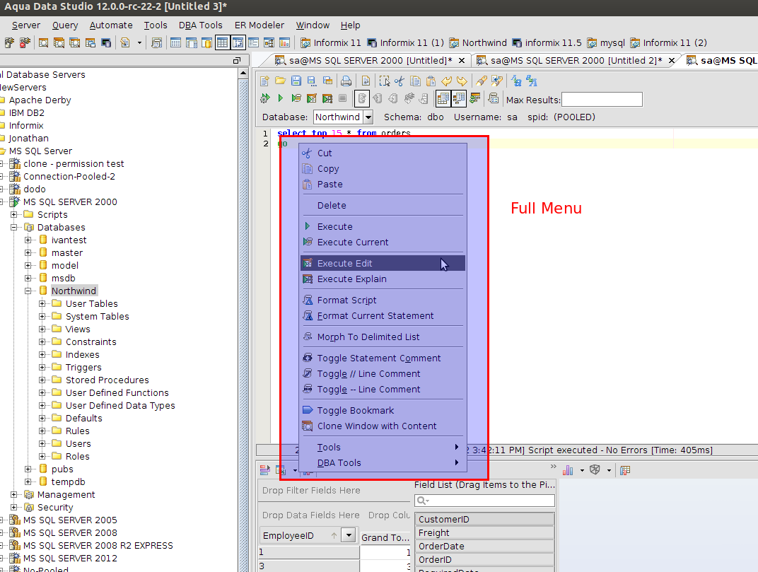The width and height of the screenshot is (758, 572).
Task: Click the execute-all gear arrow icon
Action: click(x=265, y=99)
